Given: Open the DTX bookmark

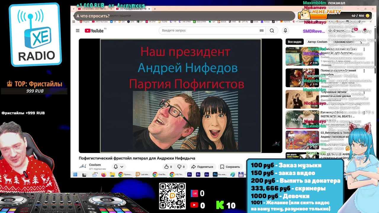Looking at the screenshot, I should tap(130, 22).
